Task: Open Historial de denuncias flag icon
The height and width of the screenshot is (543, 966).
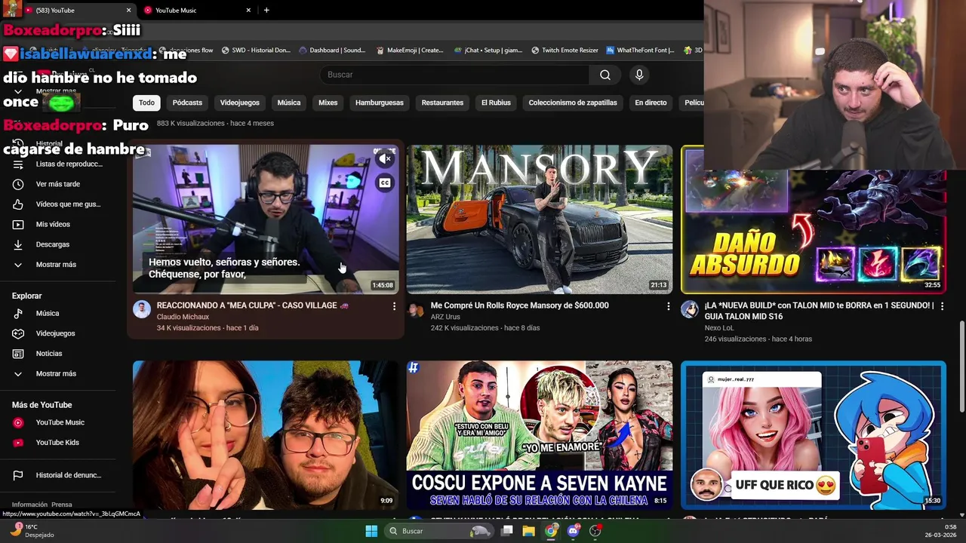Action: point(18,475)
